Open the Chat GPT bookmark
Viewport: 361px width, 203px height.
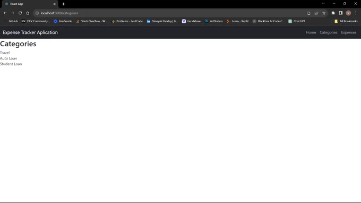[x=297, y=21]
